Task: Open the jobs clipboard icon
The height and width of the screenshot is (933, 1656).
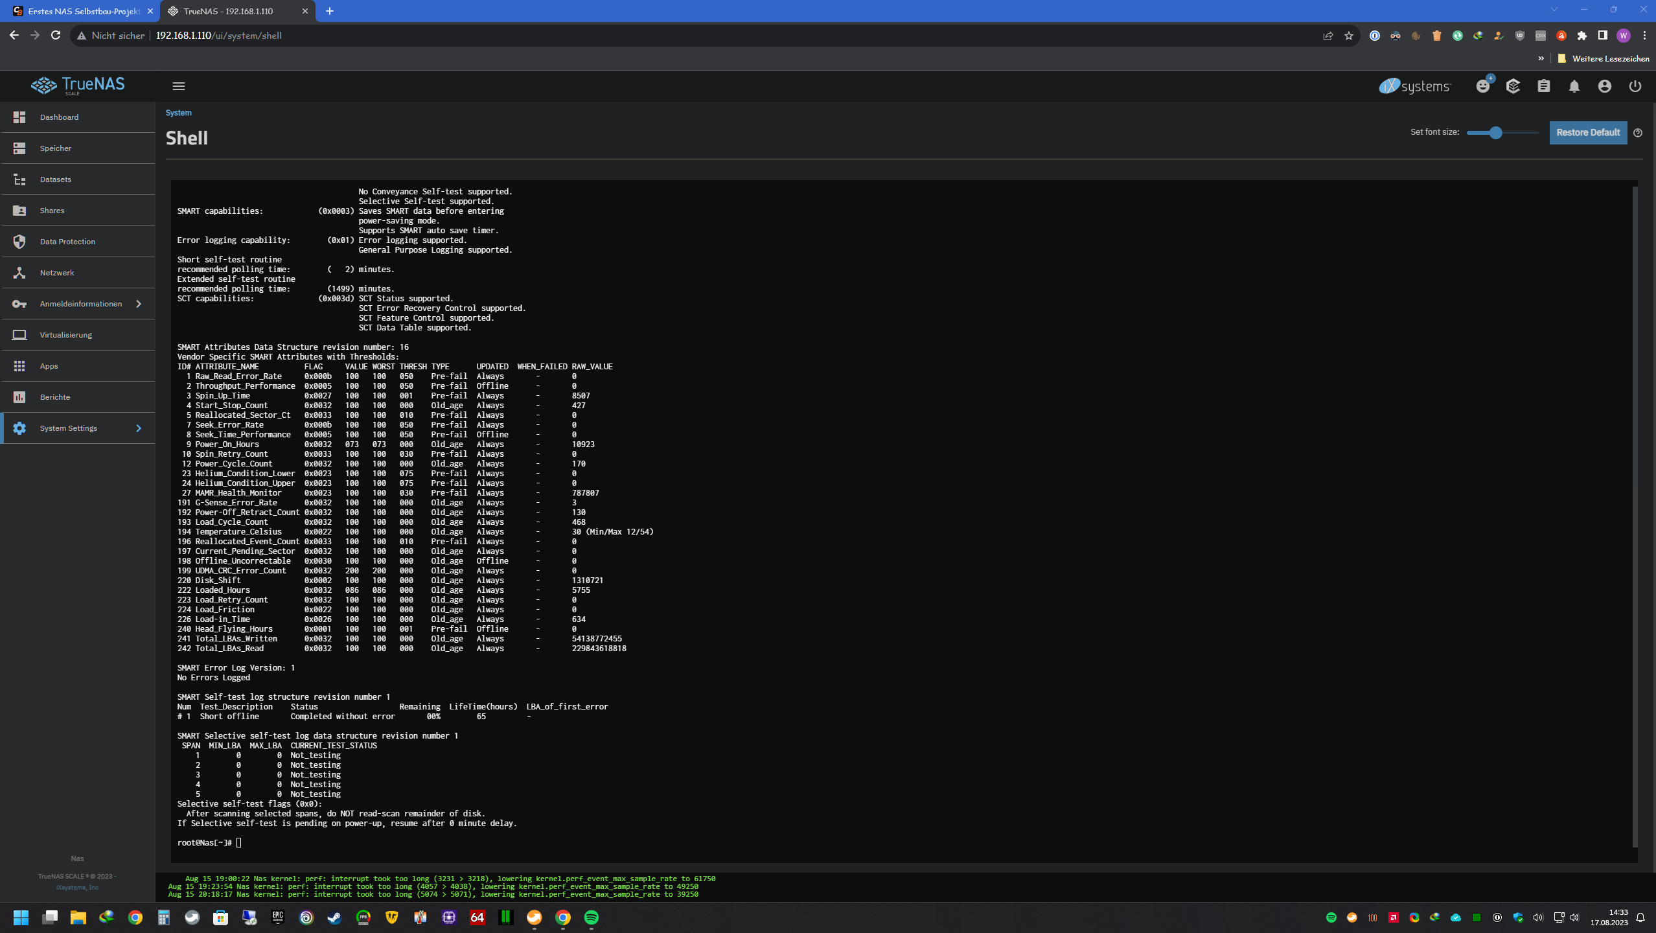Action: (x=1544, y=86)
